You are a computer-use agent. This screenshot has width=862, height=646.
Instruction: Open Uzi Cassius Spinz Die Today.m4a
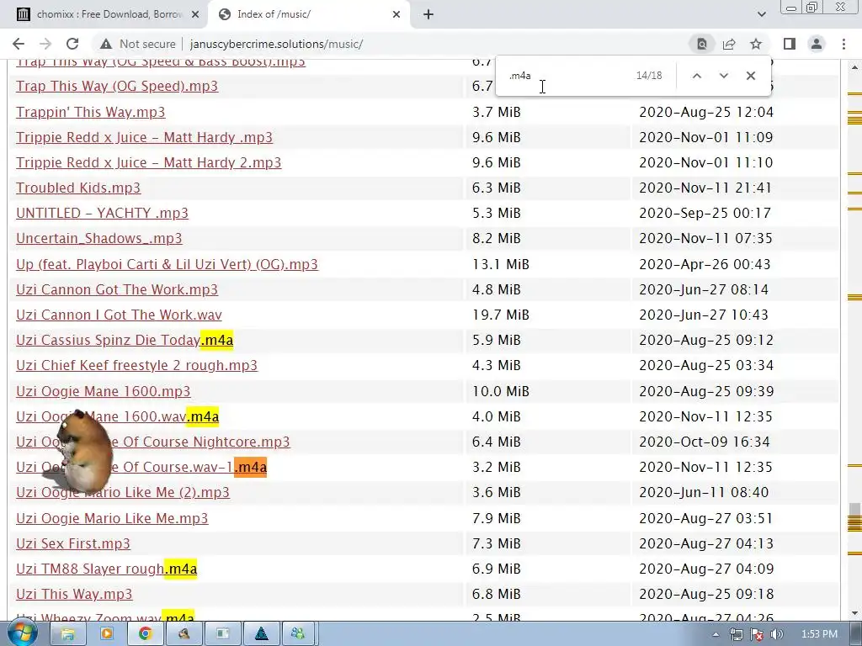pos(125,340)
